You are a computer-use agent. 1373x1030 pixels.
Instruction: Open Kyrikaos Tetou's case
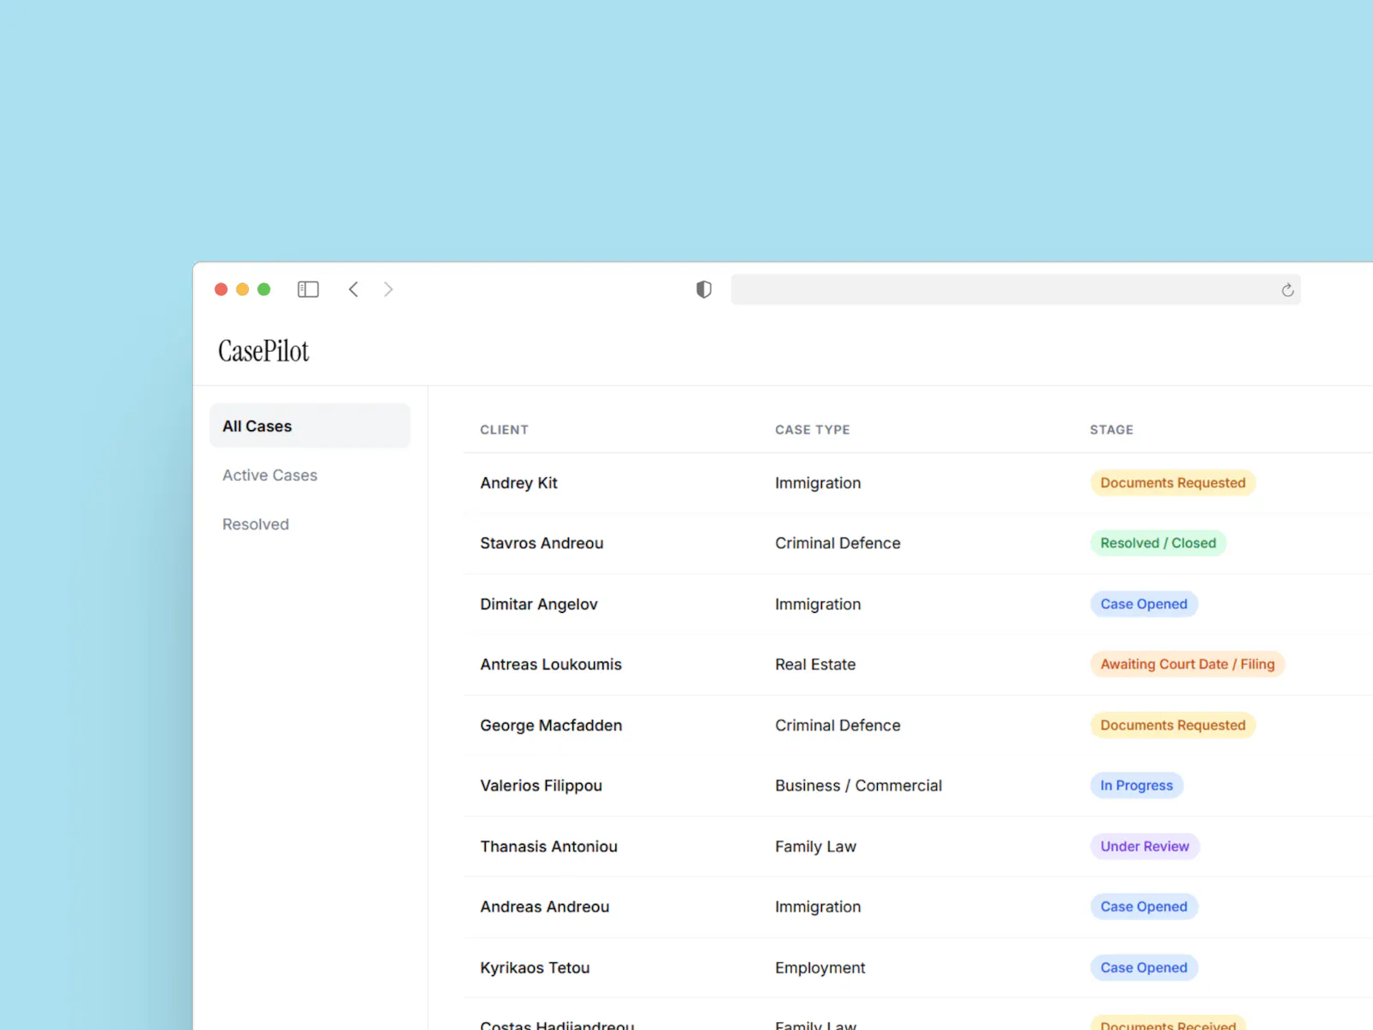(x=535, y=967)
